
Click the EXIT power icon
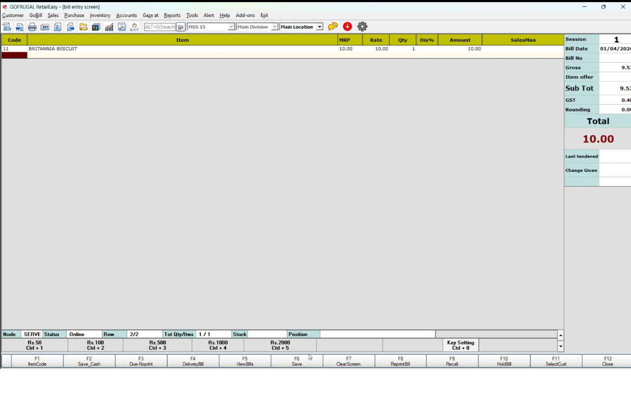[x=134, y=27]
